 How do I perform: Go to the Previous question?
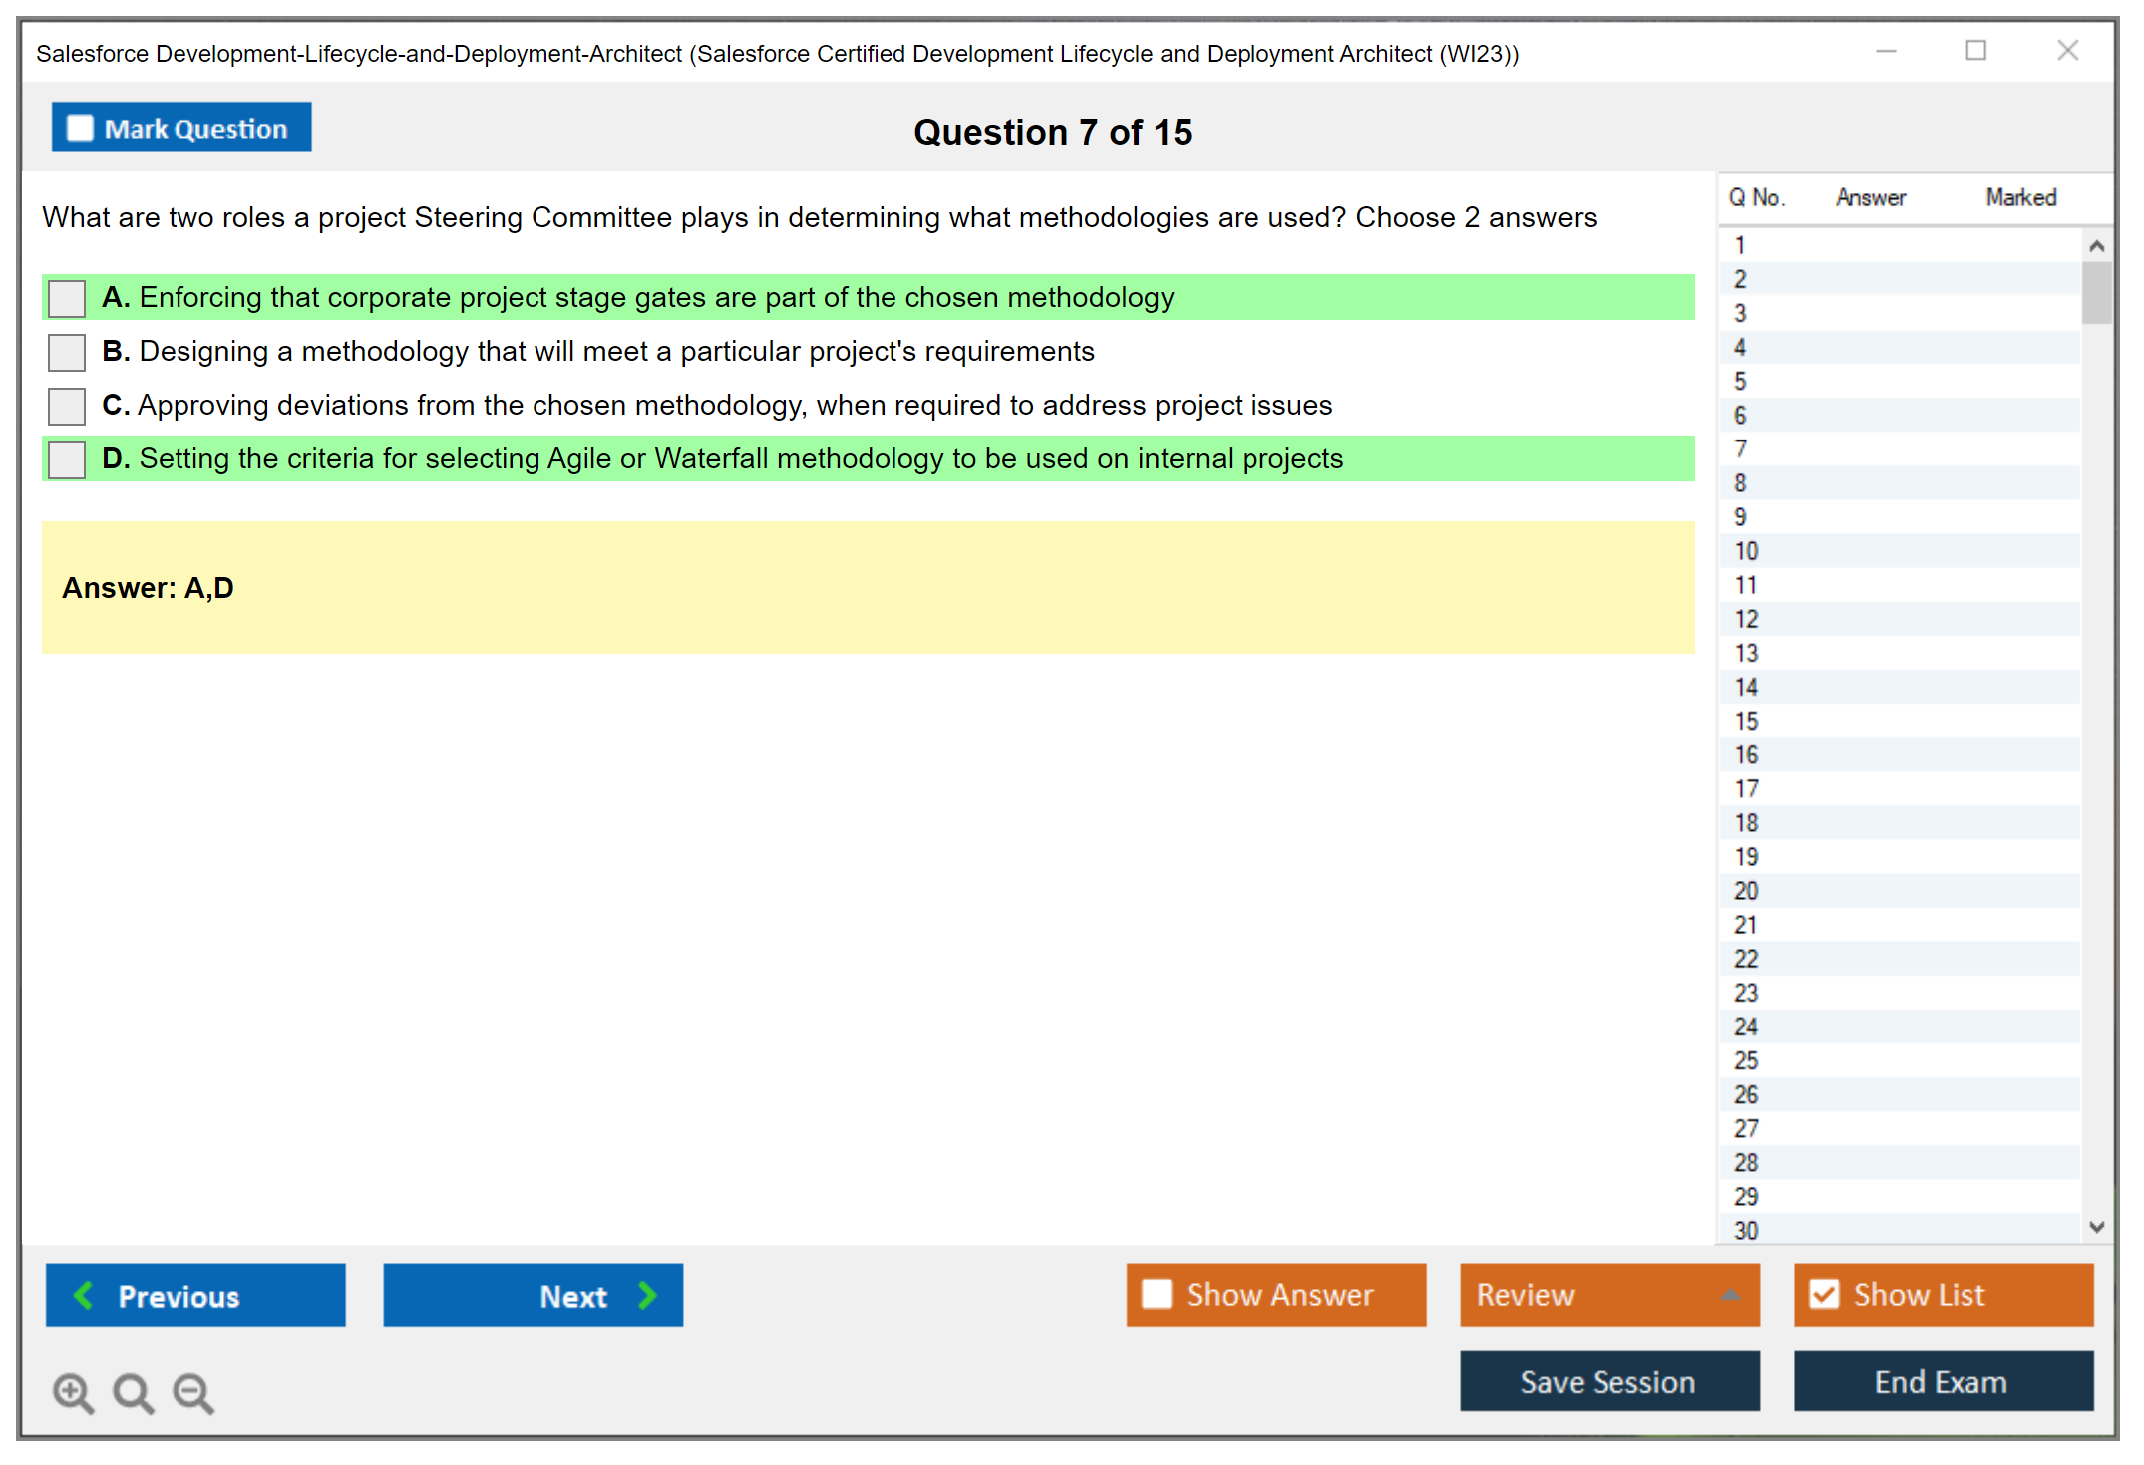point(195,1295)
